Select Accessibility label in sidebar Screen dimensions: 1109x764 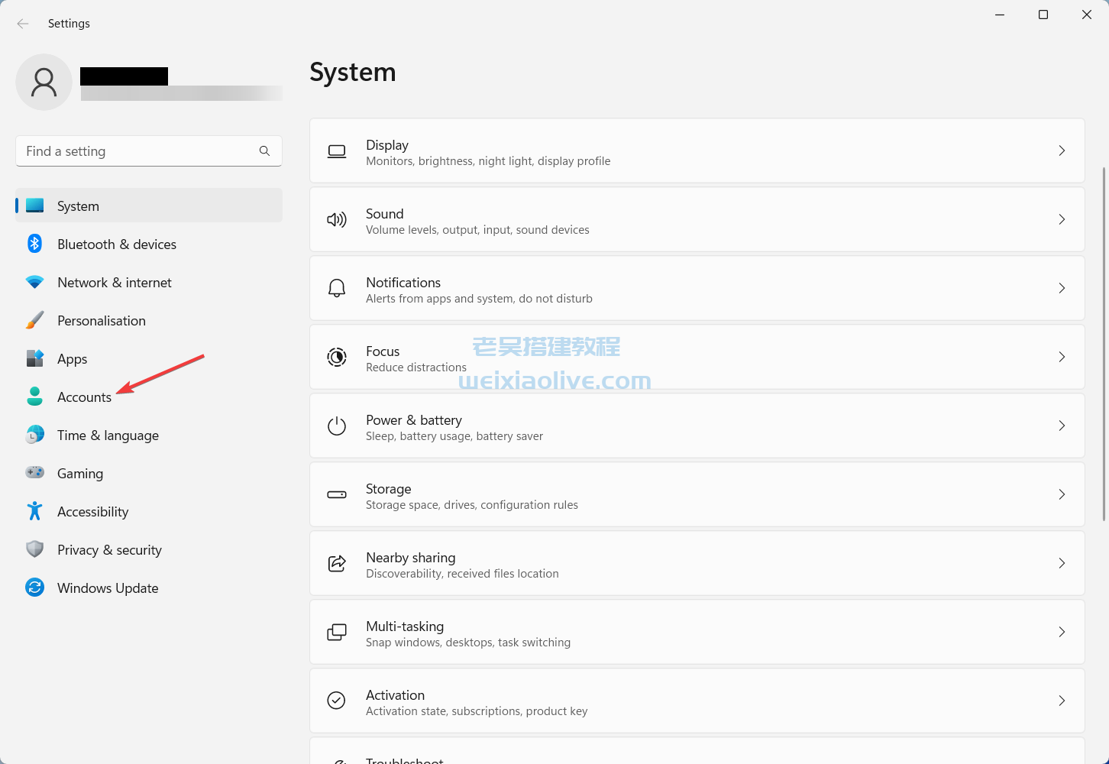point(92,511)
